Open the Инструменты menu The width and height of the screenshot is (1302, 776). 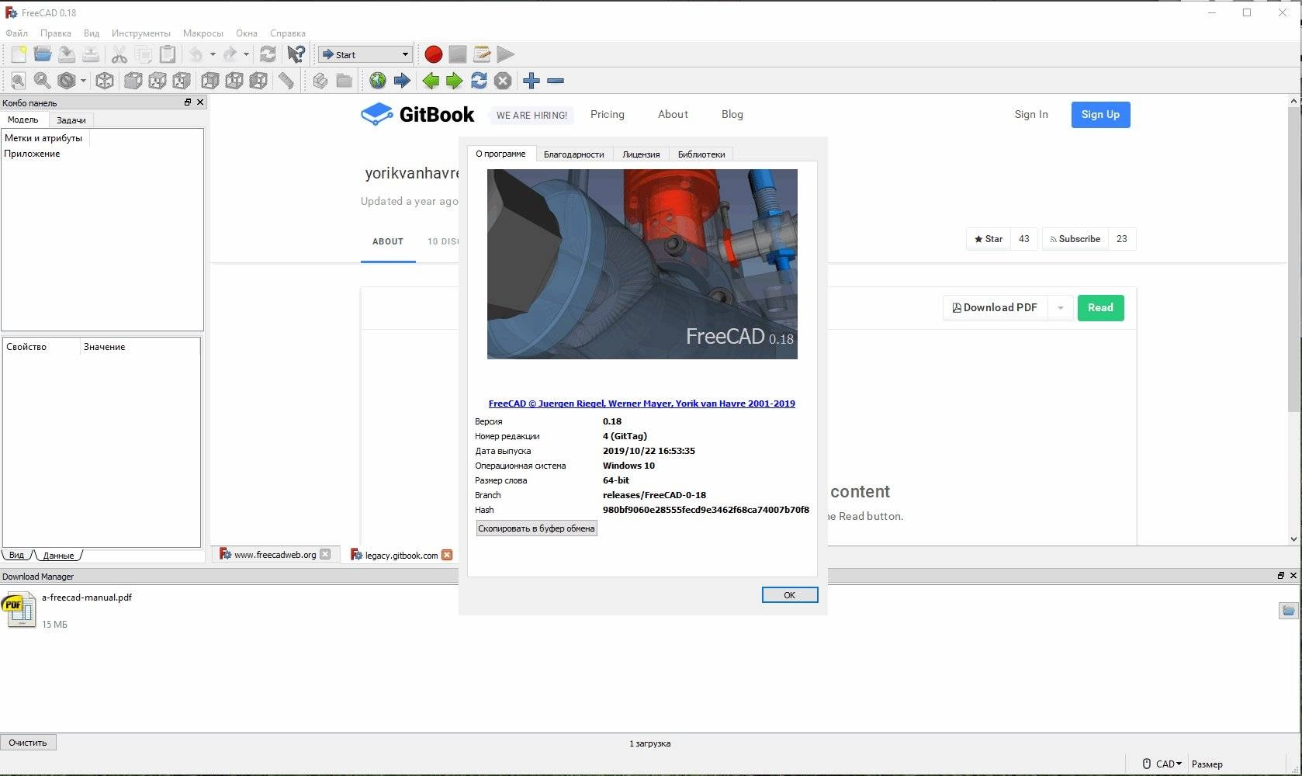(140, 33)
